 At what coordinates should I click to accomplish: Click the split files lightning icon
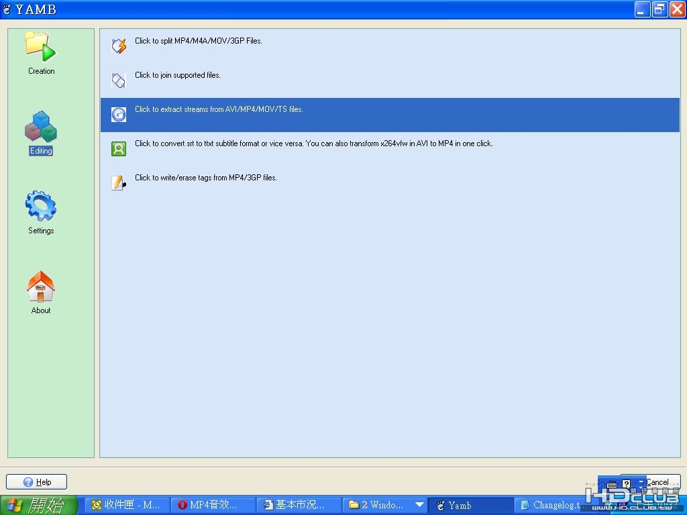tap(119, 46)
